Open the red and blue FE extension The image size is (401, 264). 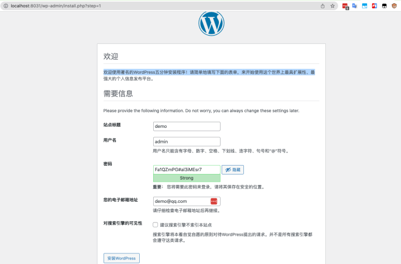click(374, 6)
